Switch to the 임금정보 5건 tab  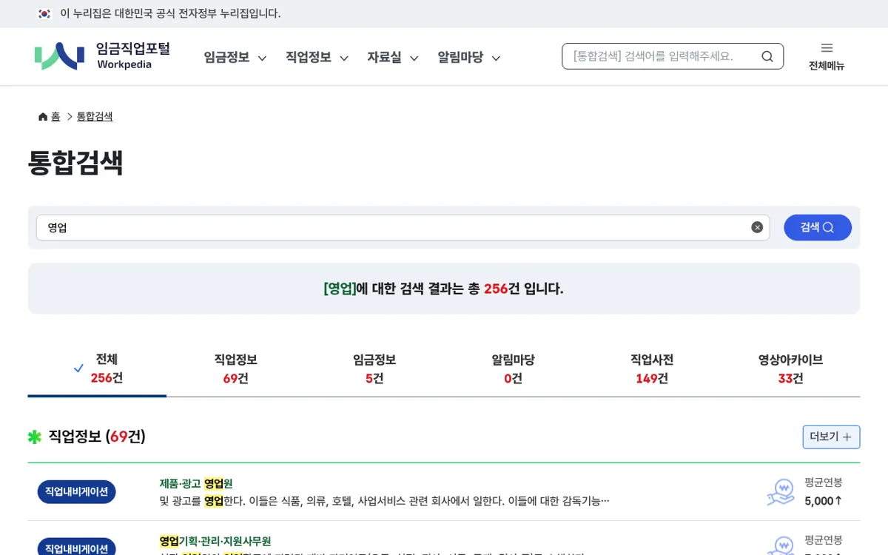[x=374, y=369]
